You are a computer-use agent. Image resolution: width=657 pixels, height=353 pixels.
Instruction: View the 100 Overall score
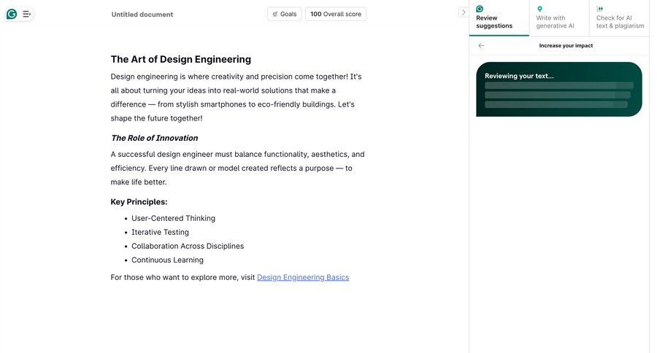tap(336, 14)
